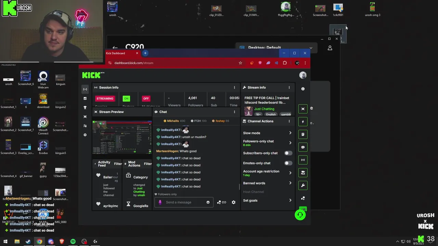The height and width of the screenshot is (246, 438).
Task: Click the chat bubble icon in right rail
Action: coord(303,147)
